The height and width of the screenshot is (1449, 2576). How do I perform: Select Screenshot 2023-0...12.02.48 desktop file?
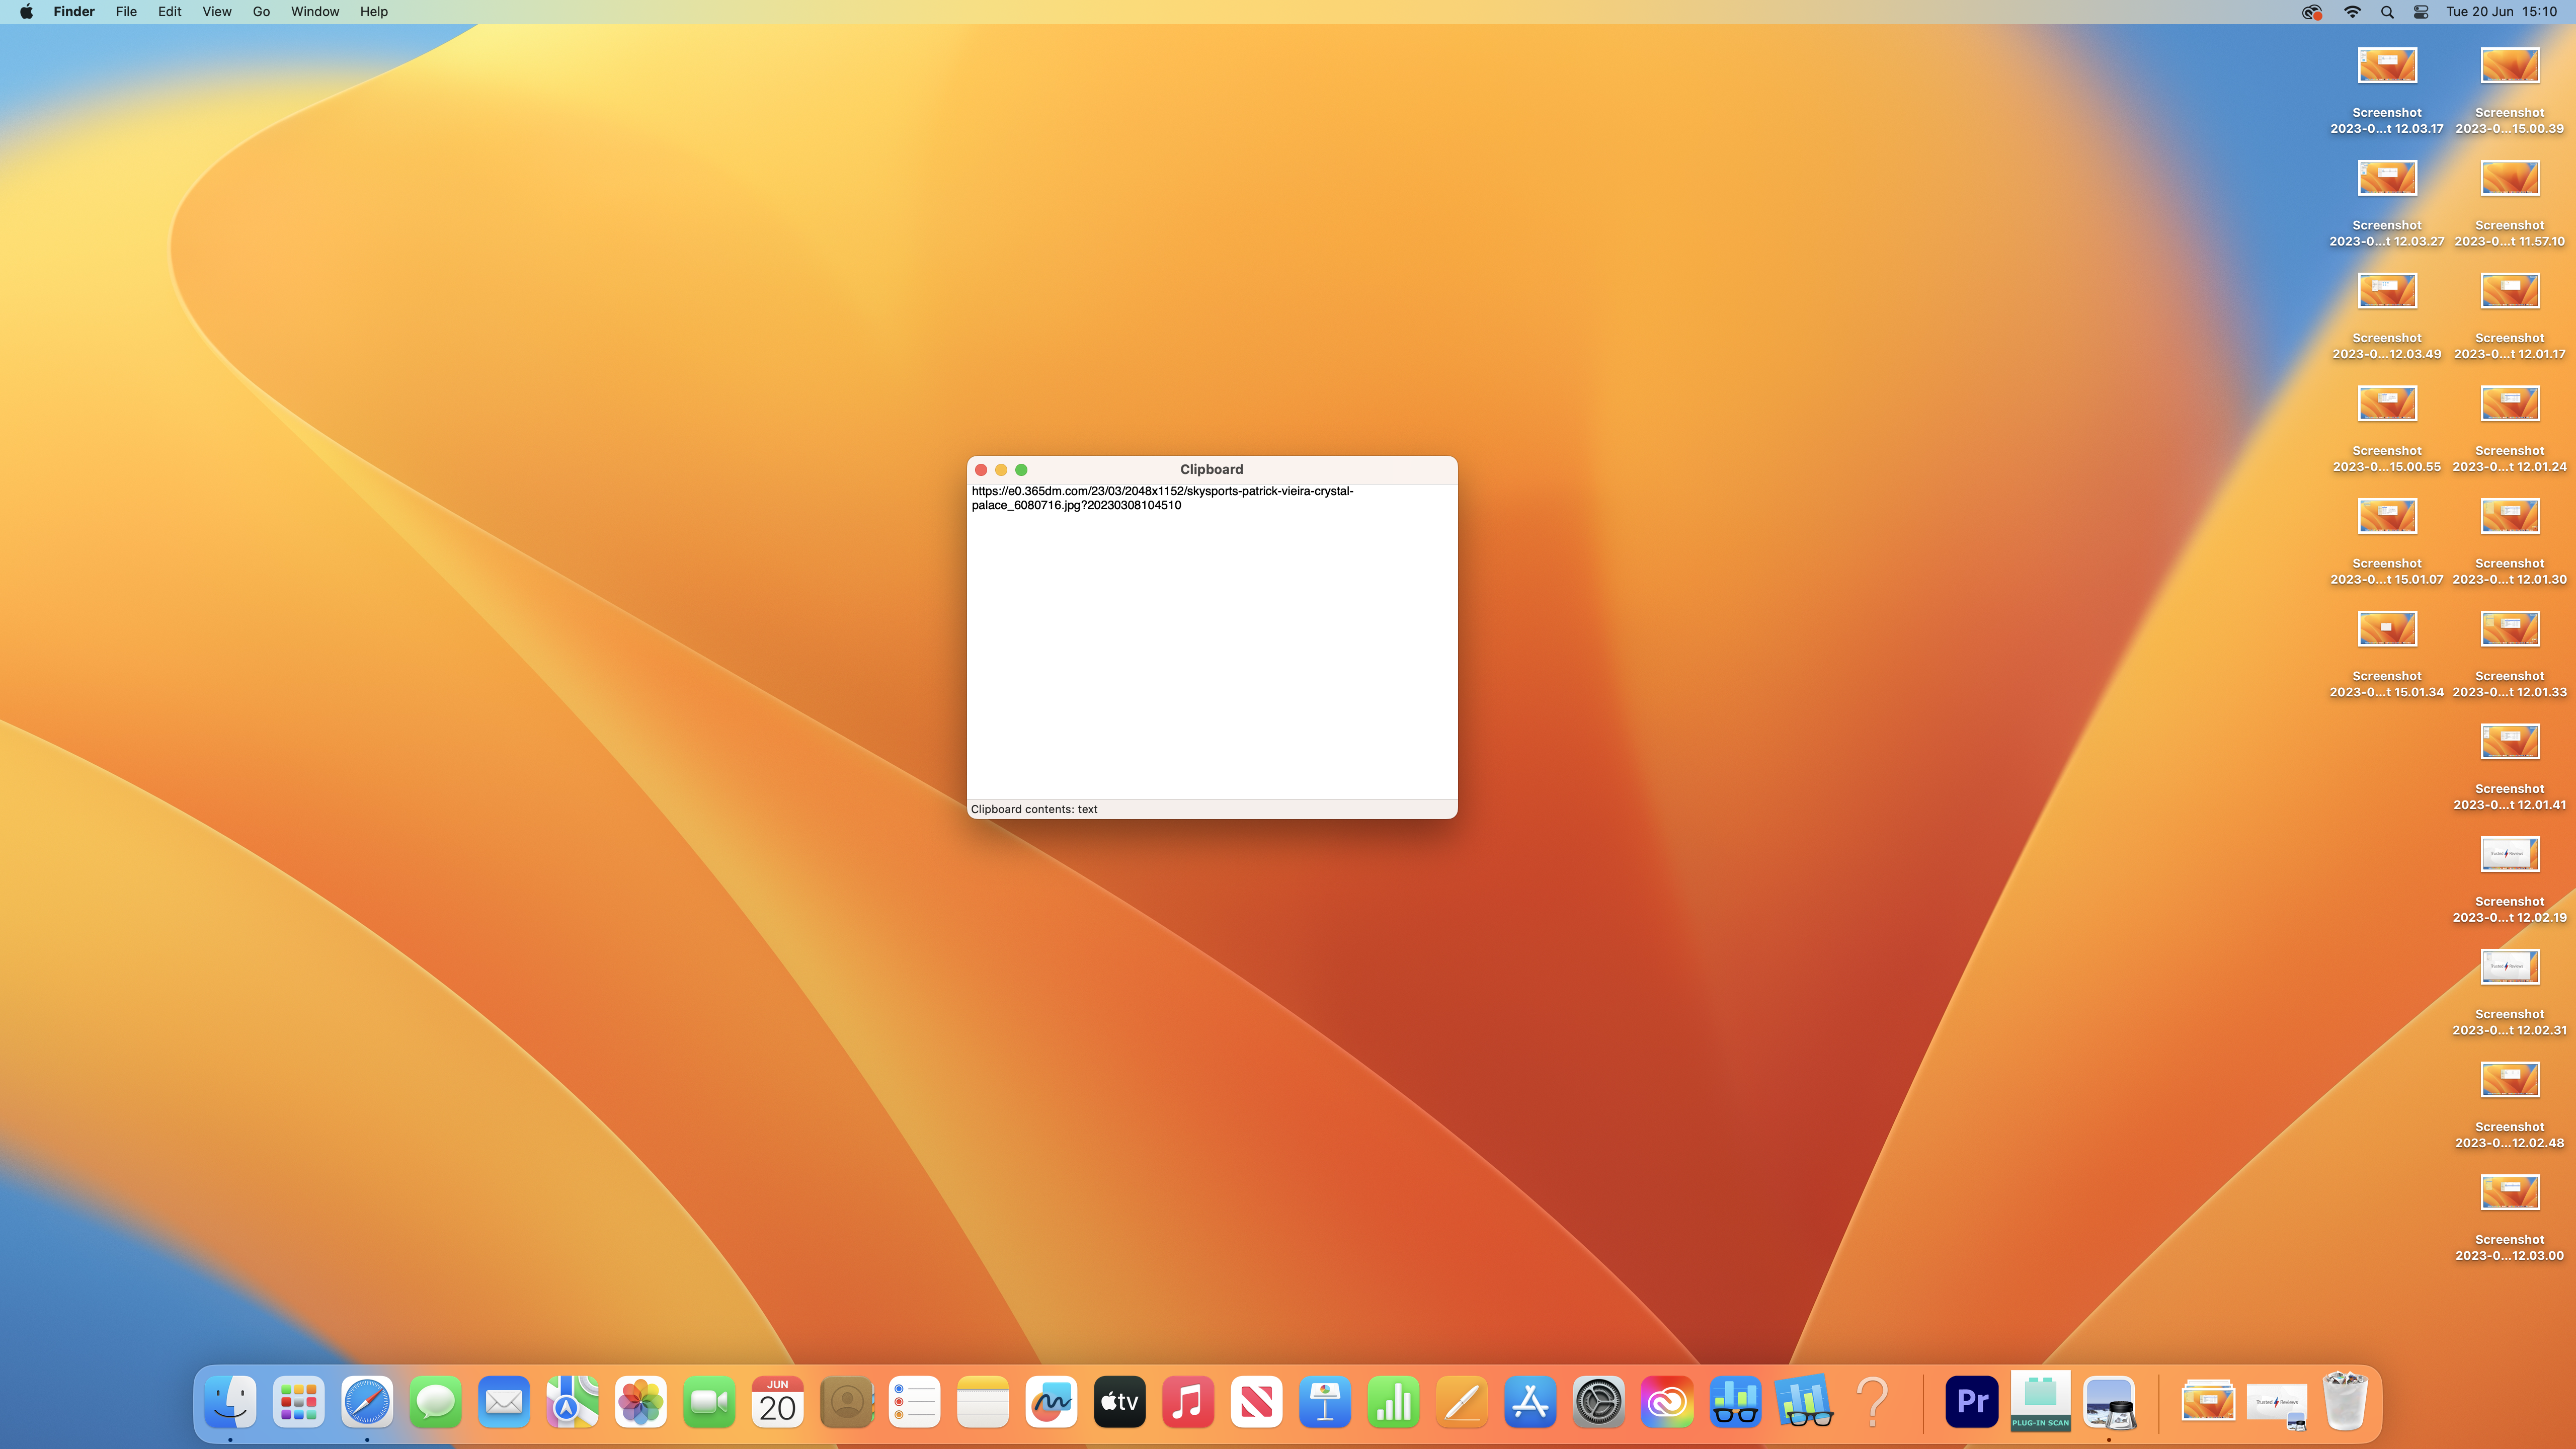coord(2510,1105)
